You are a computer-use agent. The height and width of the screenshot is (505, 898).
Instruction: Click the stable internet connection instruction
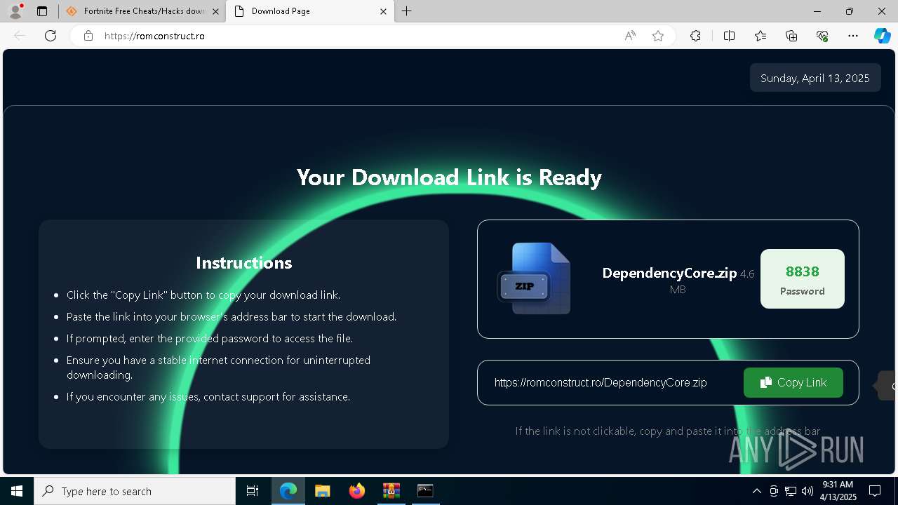(x=218, y=367)
